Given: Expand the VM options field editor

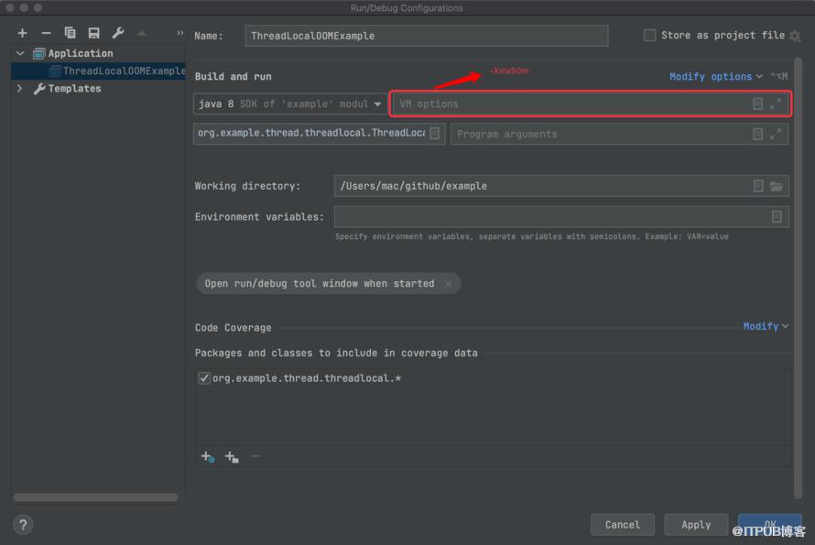Looking at the screenshot, I should point(776,104).
